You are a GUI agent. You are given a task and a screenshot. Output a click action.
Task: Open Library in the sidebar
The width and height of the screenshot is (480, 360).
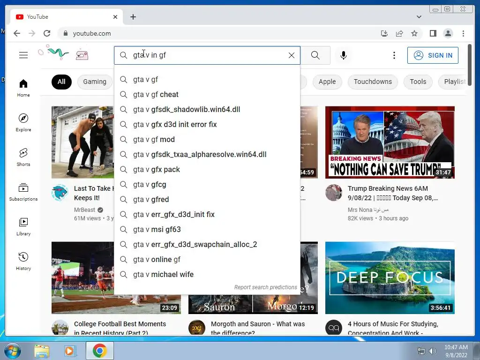(23, 226)
